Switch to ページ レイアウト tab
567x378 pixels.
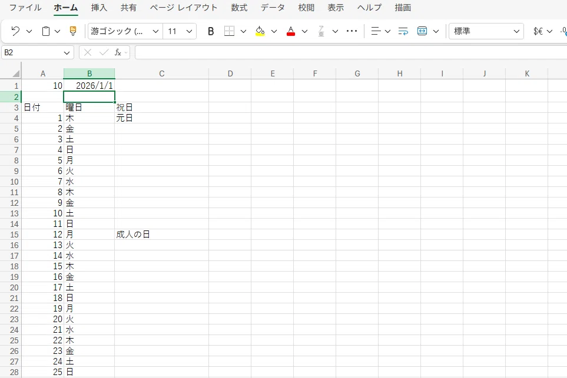coord(184,8)
